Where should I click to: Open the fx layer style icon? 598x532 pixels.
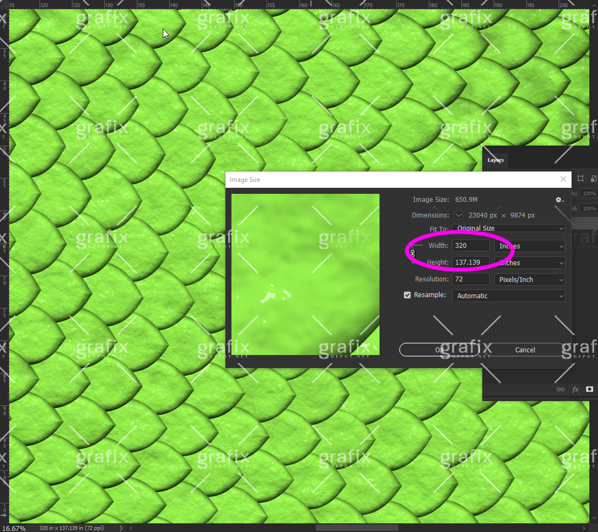pos(575,390)
